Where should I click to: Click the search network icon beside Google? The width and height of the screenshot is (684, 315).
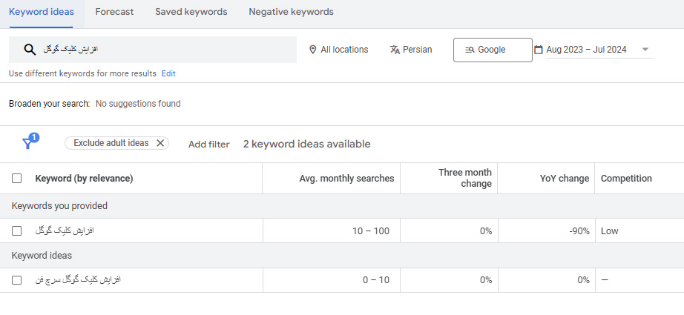(x=470, y=50)
